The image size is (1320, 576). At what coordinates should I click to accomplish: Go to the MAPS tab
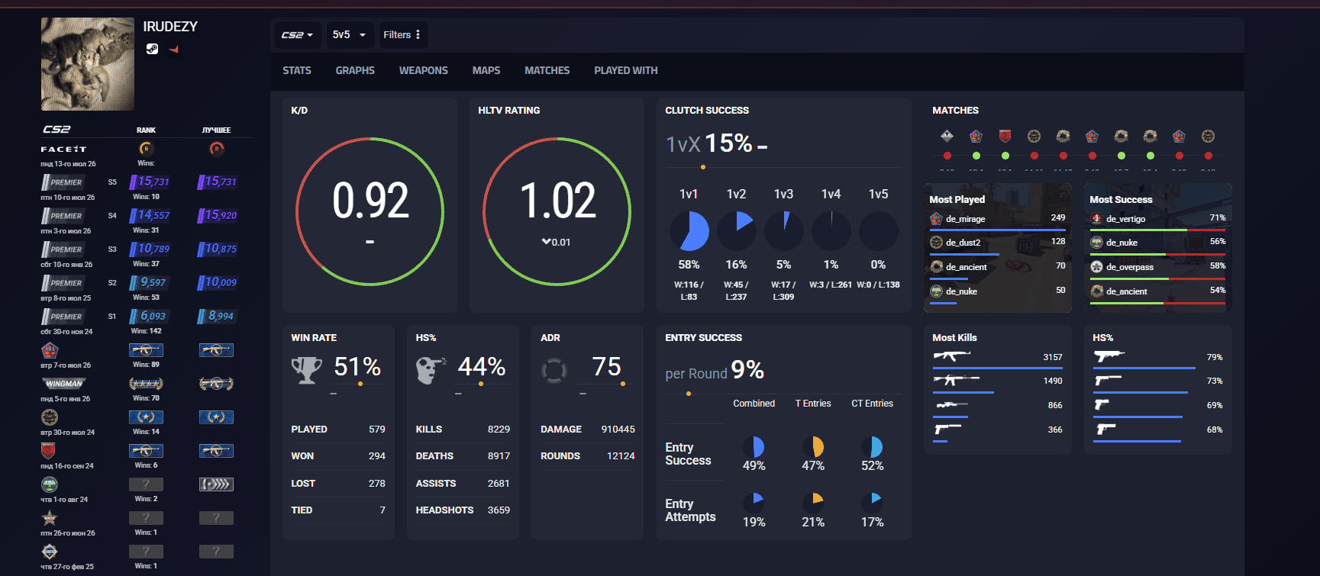[x=486, y=70]
